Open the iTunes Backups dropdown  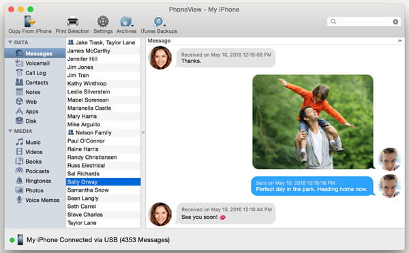point(159,22)
